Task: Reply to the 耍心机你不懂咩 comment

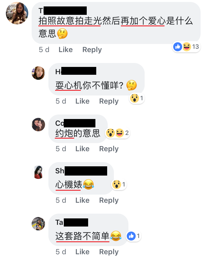Action: click(109, 101)
